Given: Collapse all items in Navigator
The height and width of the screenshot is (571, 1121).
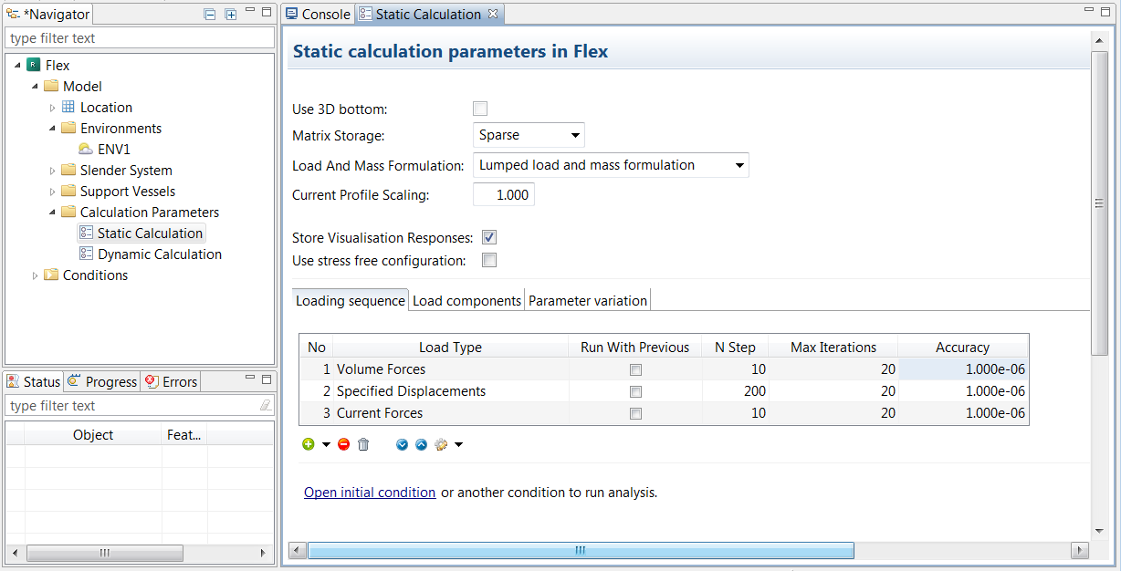Looking at the screenshot, I should pos(210,14).
